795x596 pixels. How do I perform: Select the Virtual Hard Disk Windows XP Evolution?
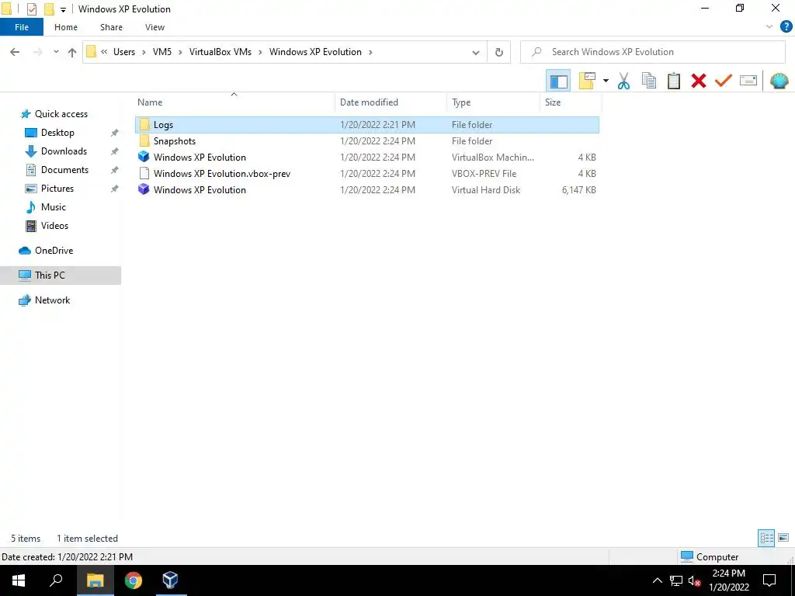coord(367,189)
